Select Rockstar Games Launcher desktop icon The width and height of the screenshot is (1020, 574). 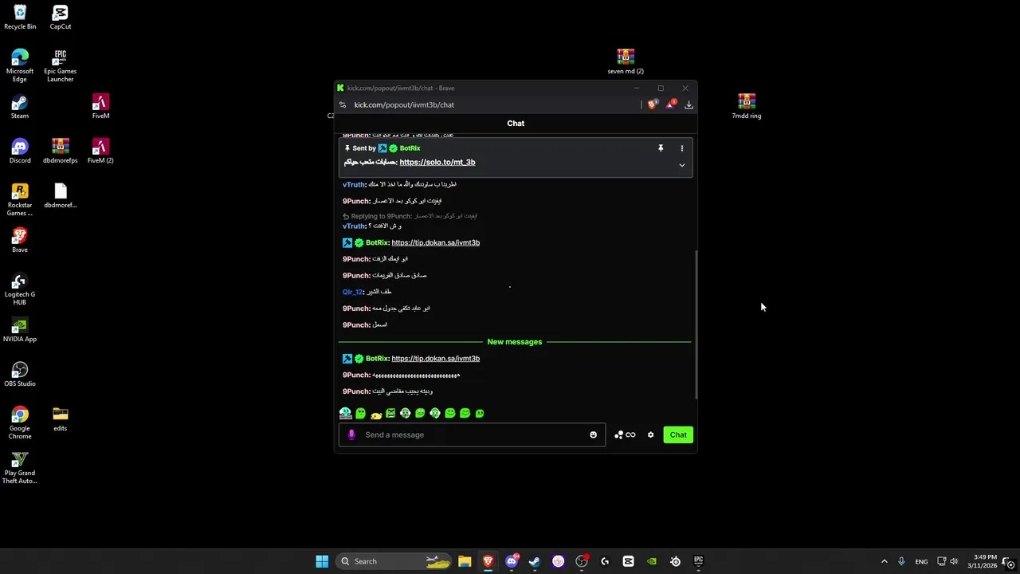(20, 200)
